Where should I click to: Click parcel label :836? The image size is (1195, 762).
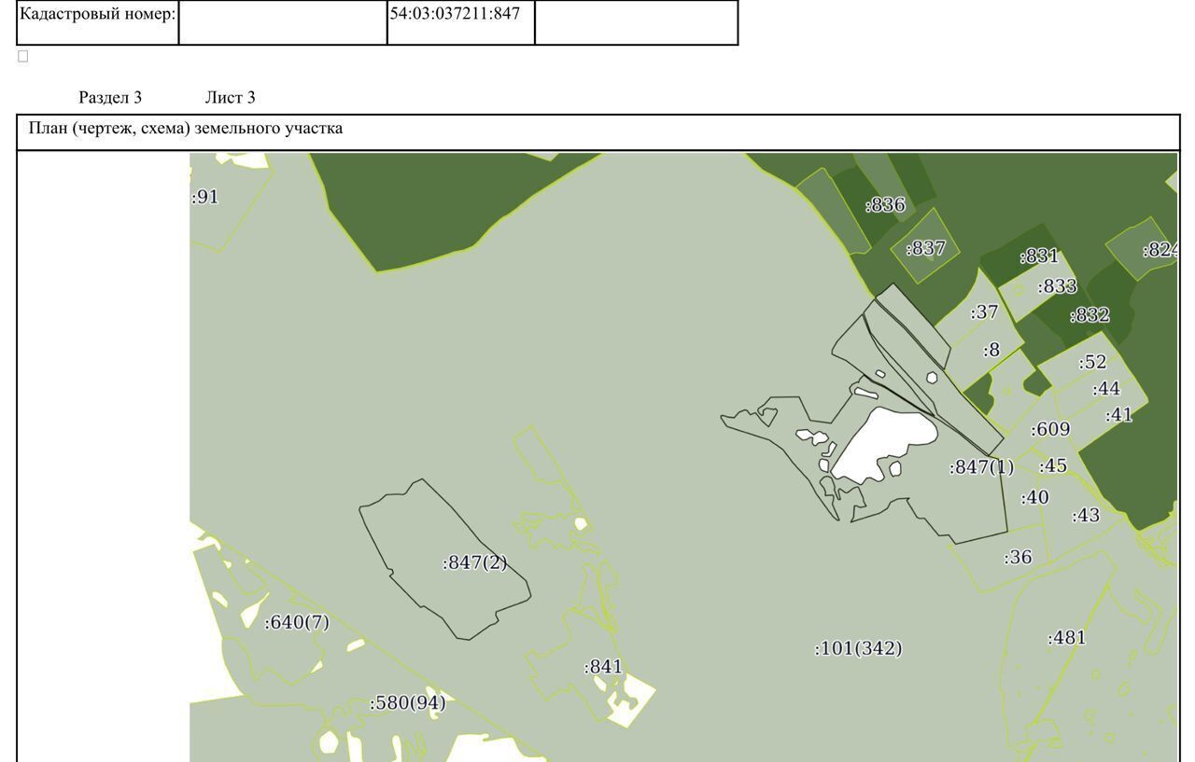coord(885,205)
